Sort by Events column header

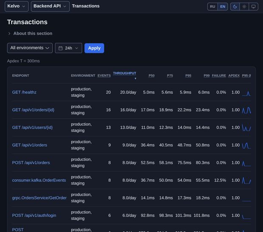(104, 76)
